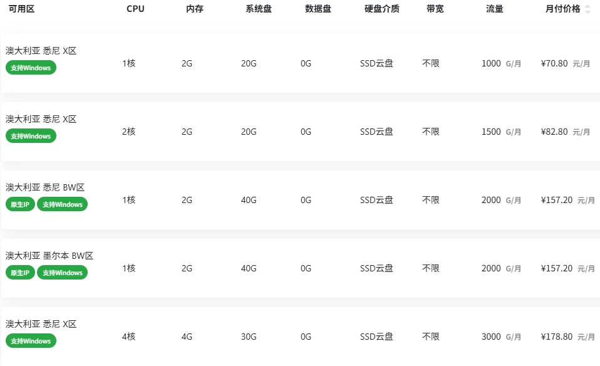Viewport: 600px width, 366px height.
Task: Select 原生IP badge on the 悉尼 BW区 plan
Action: pyautogui.click(x=20, y=204)
